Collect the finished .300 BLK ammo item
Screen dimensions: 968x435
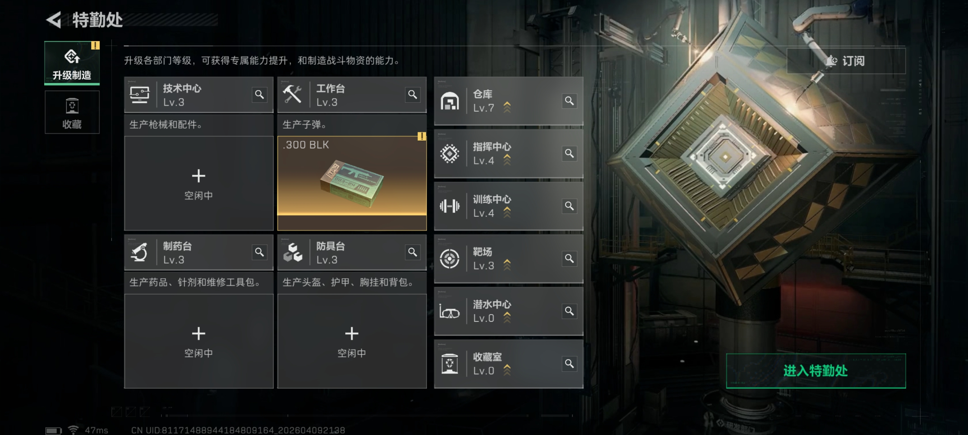pos(352,183)
